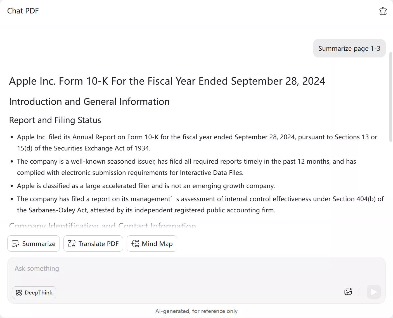Click the Summarize suggestion pill icon

point(16,243)
